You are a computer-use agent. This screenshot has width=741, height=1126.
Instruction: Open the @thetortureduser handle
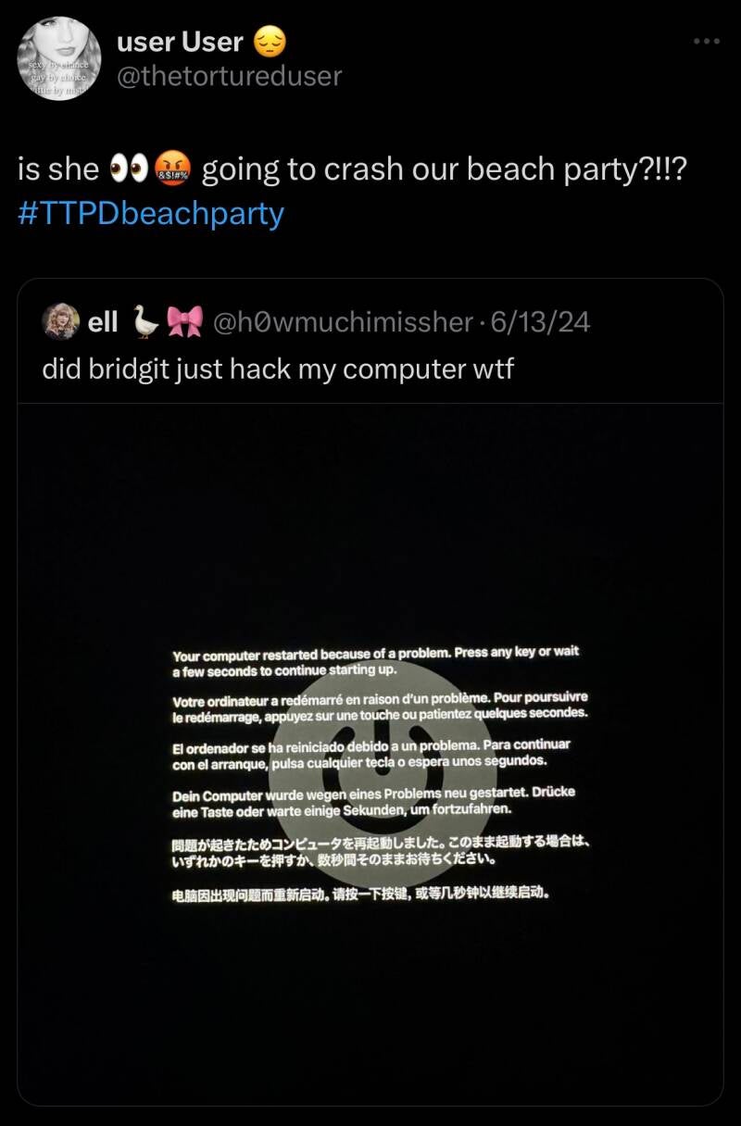click(230, 76)
